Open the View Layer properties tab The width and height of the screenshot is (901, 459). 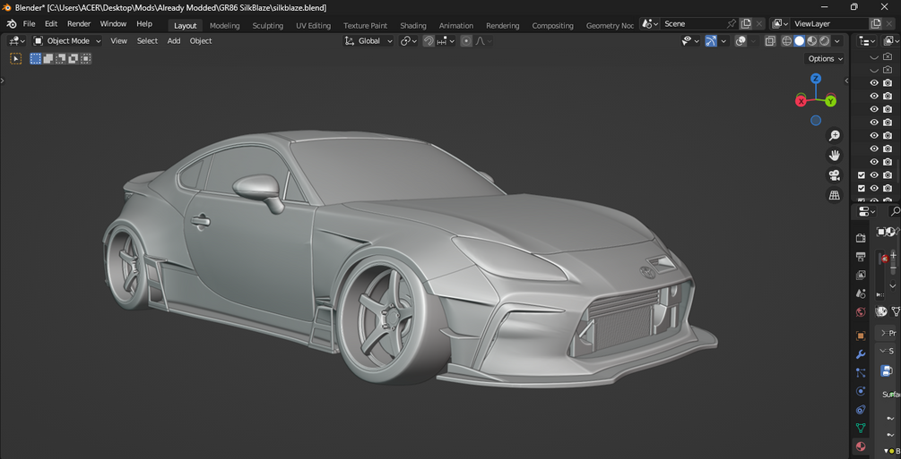[x=860, y=275]
